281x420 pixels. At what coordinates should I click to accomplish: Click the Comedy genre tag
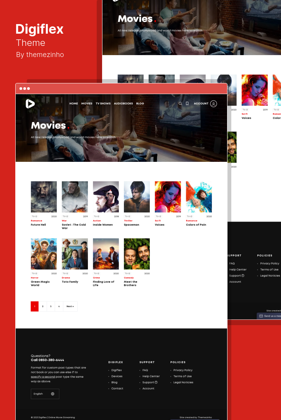tap(129, 278)
